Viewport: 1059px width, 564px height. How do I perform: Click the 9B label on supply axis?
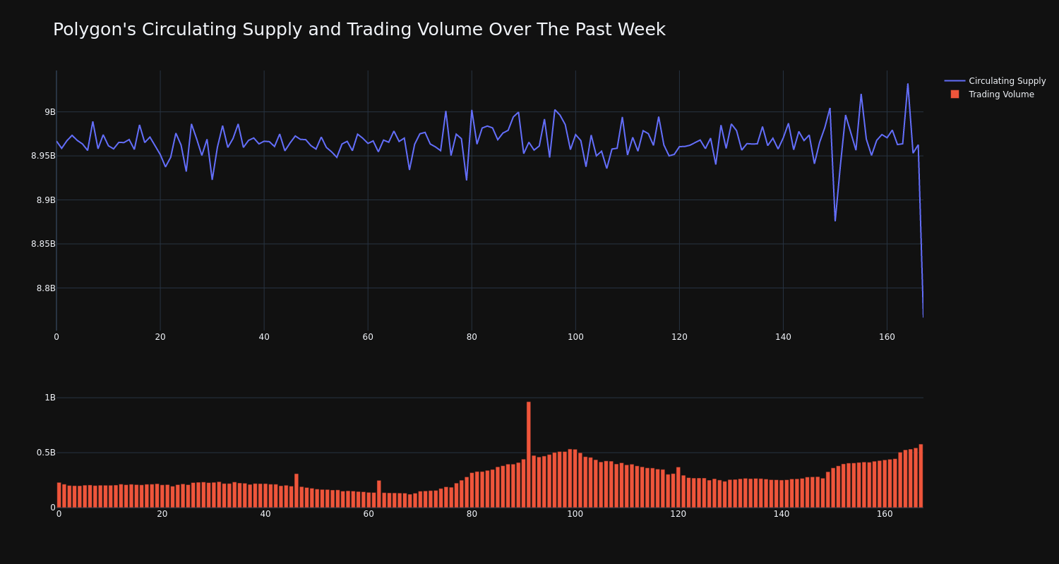tap(49, 111)
